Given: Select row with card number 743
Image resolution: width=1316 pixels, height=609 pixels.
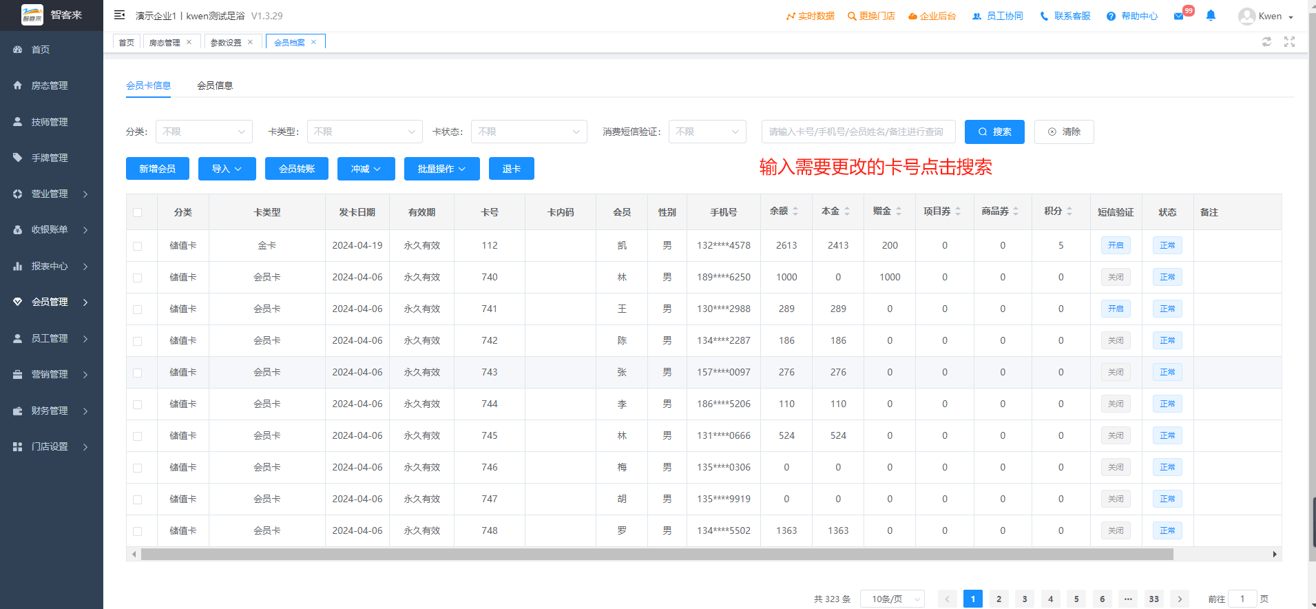Looking at the screenshot, I should tap(138, 373).
